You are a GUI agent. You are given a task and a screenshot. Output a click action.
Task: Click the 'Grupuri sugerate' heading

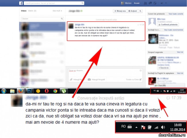155,52
